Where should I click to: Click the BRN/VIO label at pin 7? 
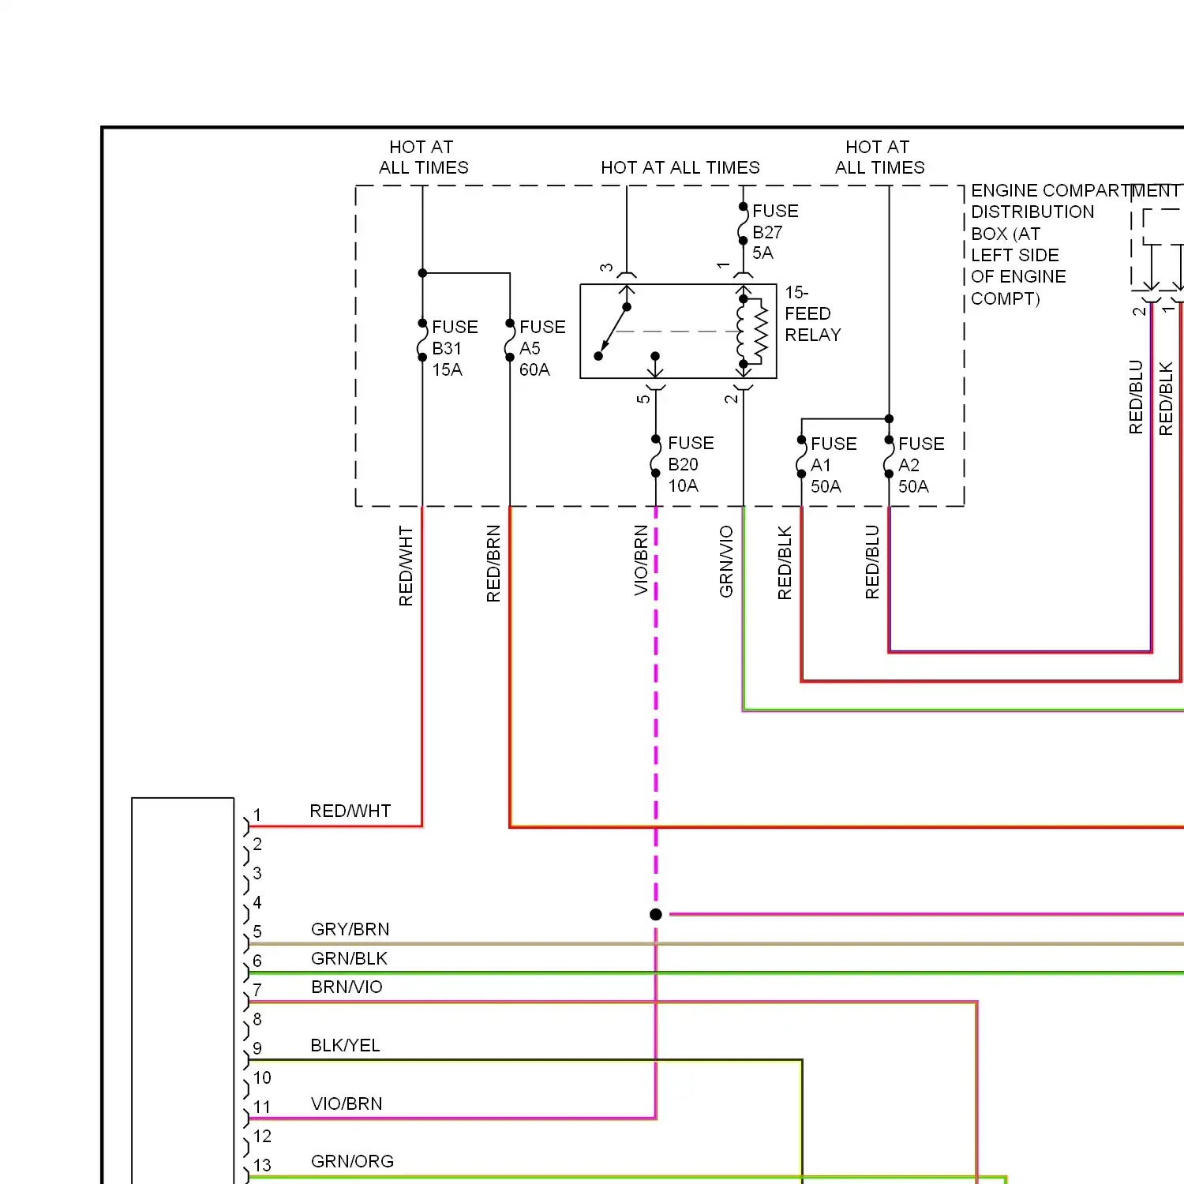click(347, 987)
